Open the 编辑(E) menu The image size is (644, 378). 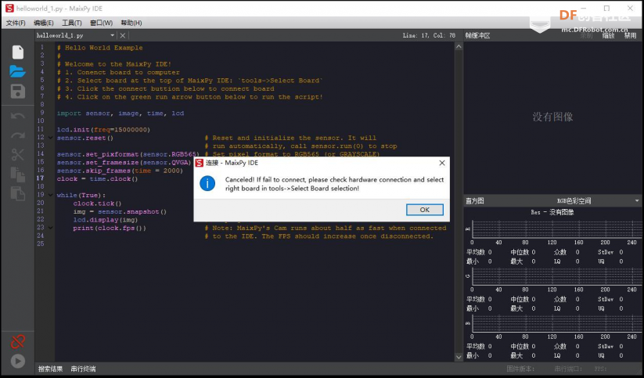click(x=44, y=23)
